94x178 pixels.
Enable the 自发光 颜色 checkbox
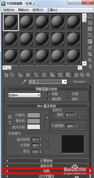54,115
